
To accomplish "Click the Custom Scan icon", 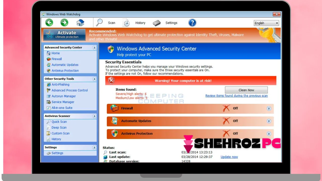I will pos(49,133).
